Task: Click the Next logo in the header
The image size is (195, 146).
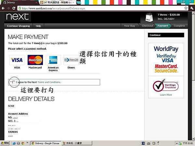Action: click(18, 17)
